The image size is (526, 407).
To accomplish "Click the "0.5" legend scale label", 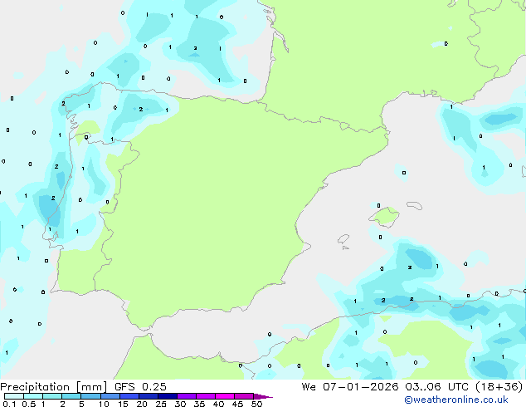I will (29, 404).
